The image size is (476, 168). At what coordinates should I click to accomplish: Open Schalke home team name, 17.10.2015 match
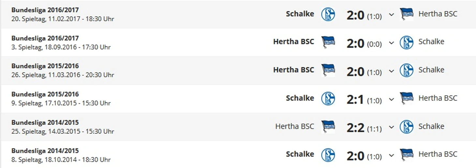300,98
